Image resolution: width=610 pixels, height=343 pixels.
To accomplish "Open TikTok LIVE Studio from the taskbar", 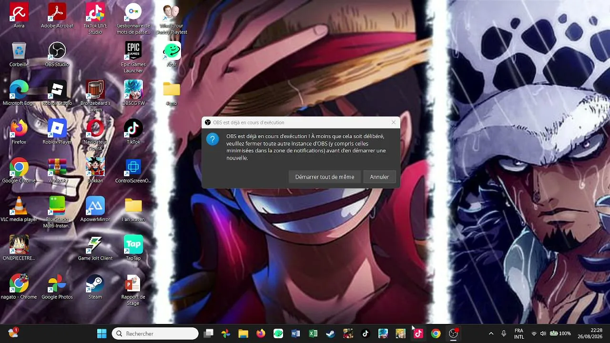I will (x=418, y=333).
